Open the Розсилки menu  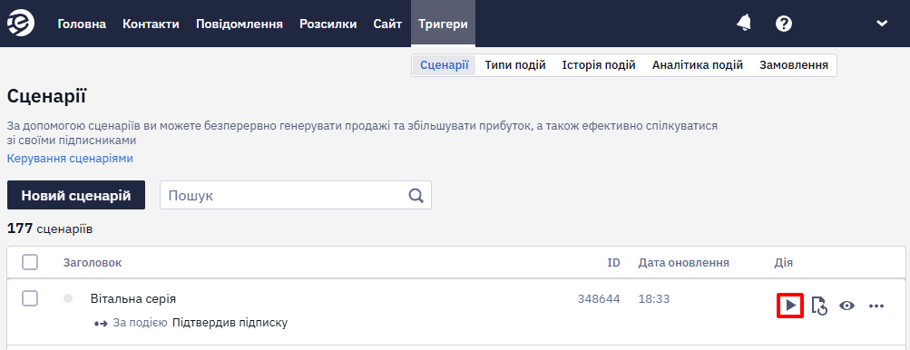328,24
